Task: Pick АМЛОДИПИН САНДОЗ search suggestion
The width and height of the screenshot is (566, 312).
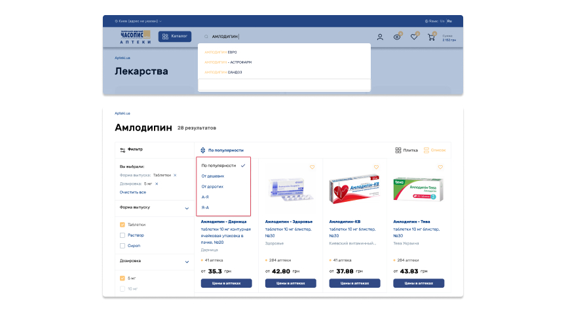Action: click(x=223, y=72)
